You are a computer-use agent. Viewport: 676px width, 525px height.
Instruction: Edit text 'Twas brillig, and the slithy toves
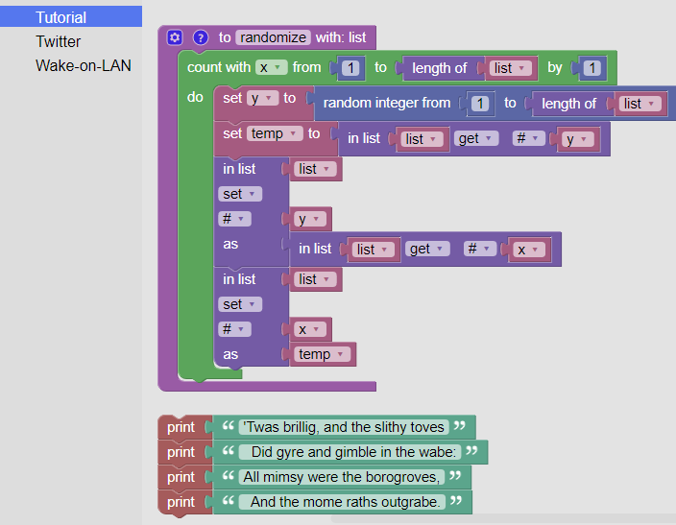[344, 427]
